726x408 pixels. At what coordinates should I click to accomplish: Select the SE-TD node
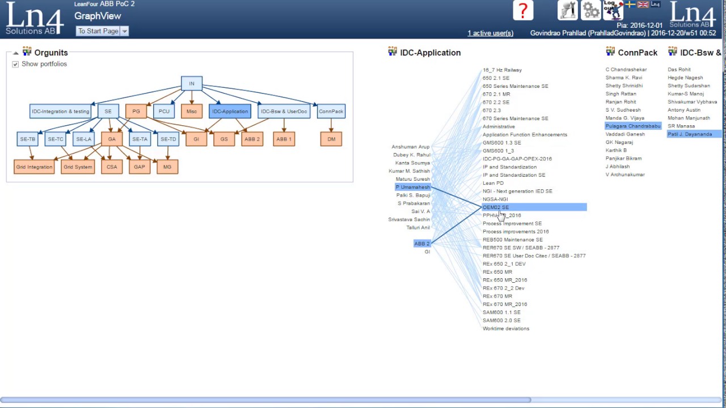pyautogui.click(x=168, y=139)
